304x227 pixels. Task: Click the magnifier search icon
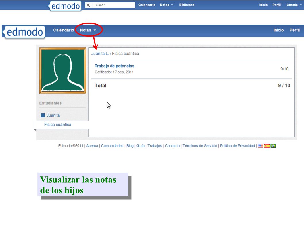point(88,5)
